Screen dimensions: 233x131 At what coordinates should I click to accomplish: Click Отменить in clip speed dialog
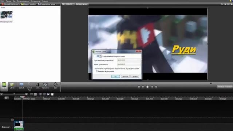coord(125,76)
